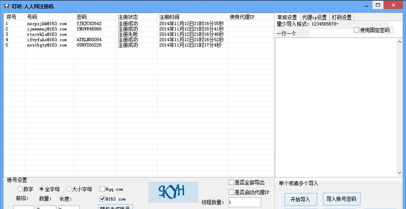The width and height of the screenshot is (406, 209).
Task: Choose the 全字母 account type
Action: 42,189
